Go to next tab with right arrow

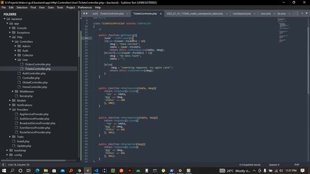(x=87, y=14)
